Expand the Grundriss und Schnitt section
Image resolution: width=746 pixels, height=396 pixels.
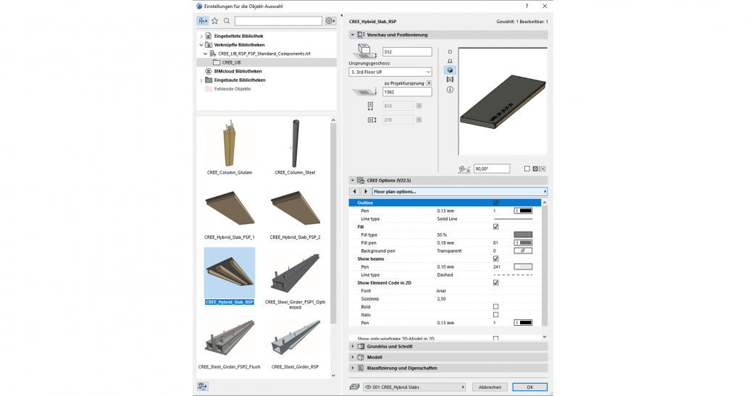coord(353,346)
